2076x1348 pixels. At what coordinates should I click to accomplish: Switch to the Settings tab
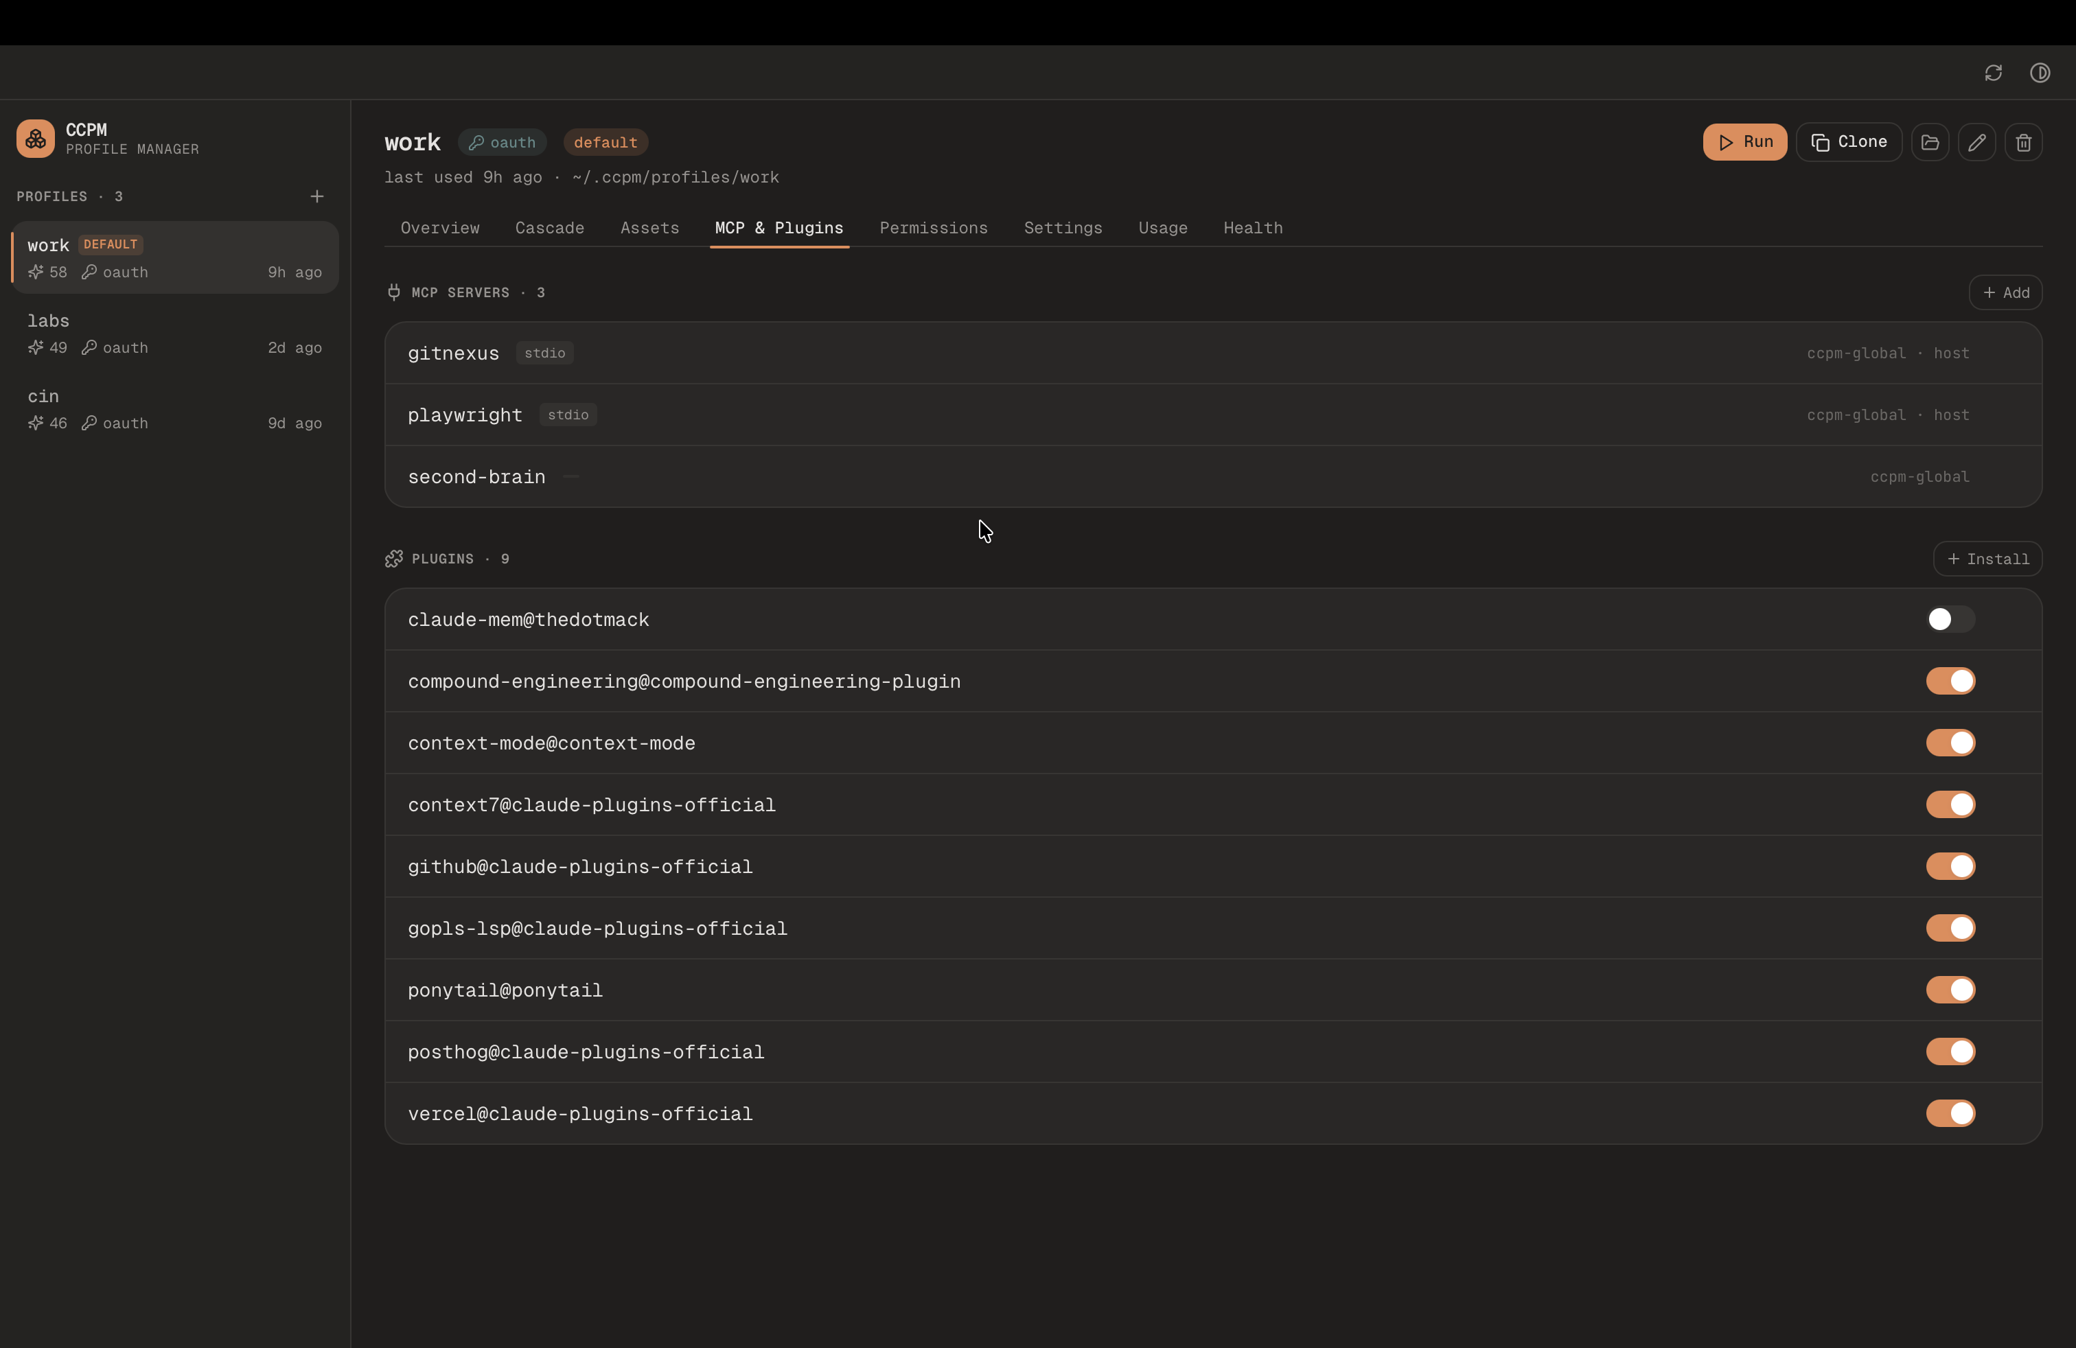tap(1063, 229)
